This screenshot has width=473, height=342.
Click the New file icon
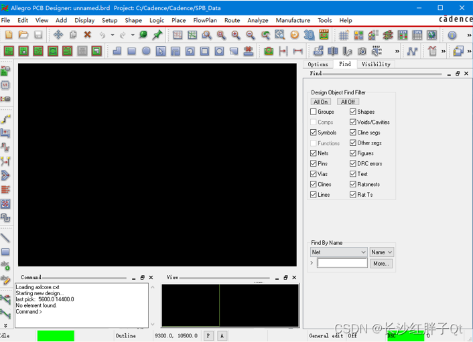(x=9, y=35)
